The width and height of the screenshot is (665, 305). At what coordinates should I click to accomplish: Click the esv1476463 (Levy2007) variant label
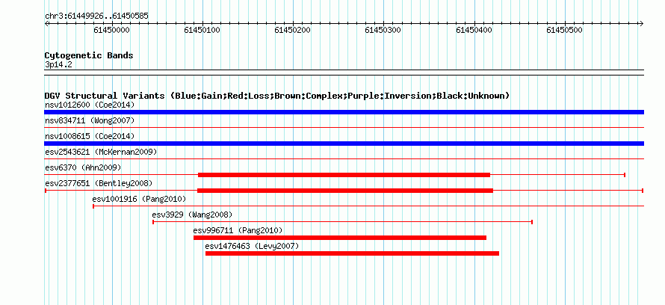(x=252, y=246)
